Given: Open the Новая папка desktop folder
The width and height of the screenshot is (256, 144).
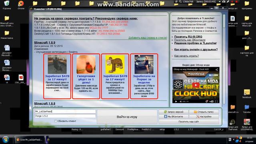Looking at the screenshot, I should point(7,35).
